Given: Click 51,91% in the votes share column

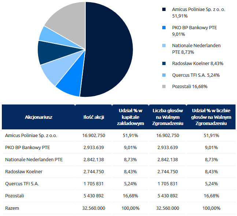Looking at the screenshot, I should click(x=211, y=136).
